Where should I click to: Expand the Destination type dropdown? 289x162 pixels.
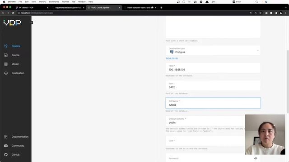pyautogui.click(x=213, y=50)
